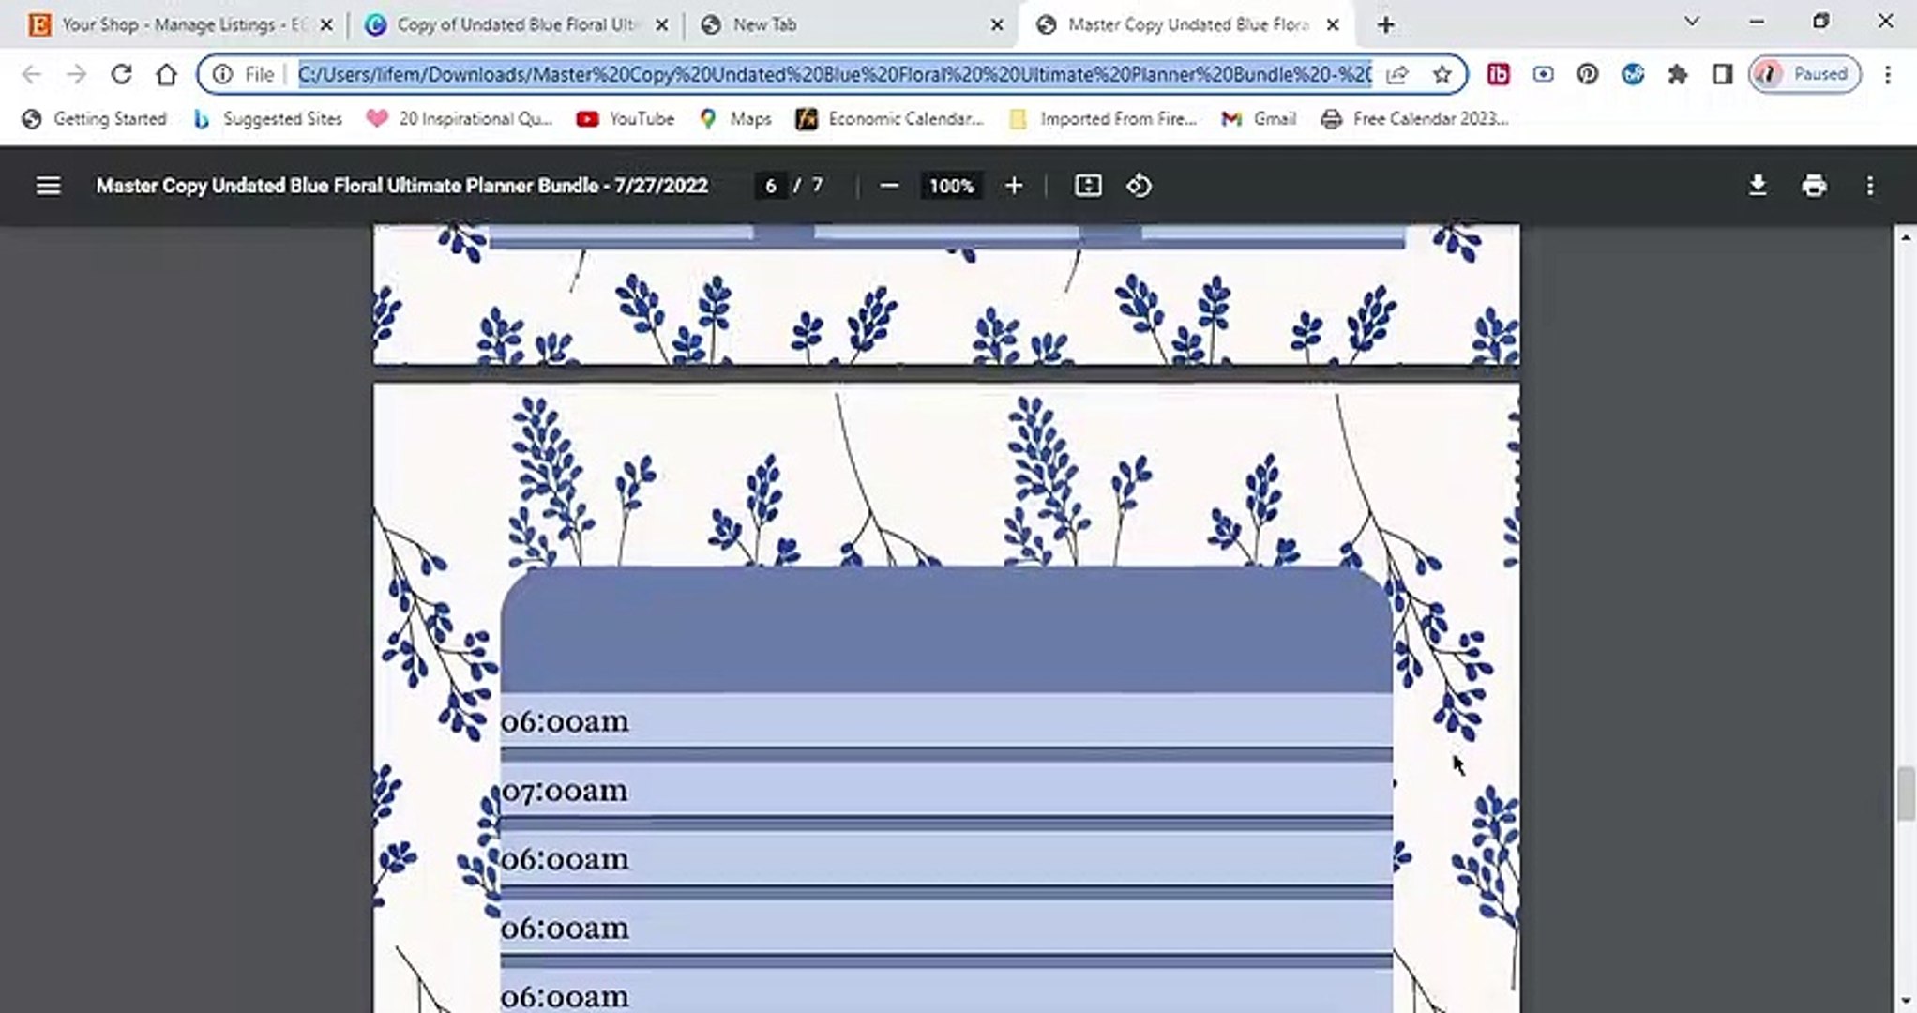Download the PDF file
The height and width of the screenshot is (1013, 1917).
tap(1758, 186)
